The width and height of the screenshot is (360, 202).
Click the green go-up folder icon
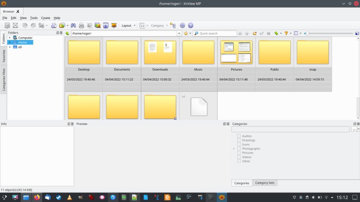click(67, 33)
